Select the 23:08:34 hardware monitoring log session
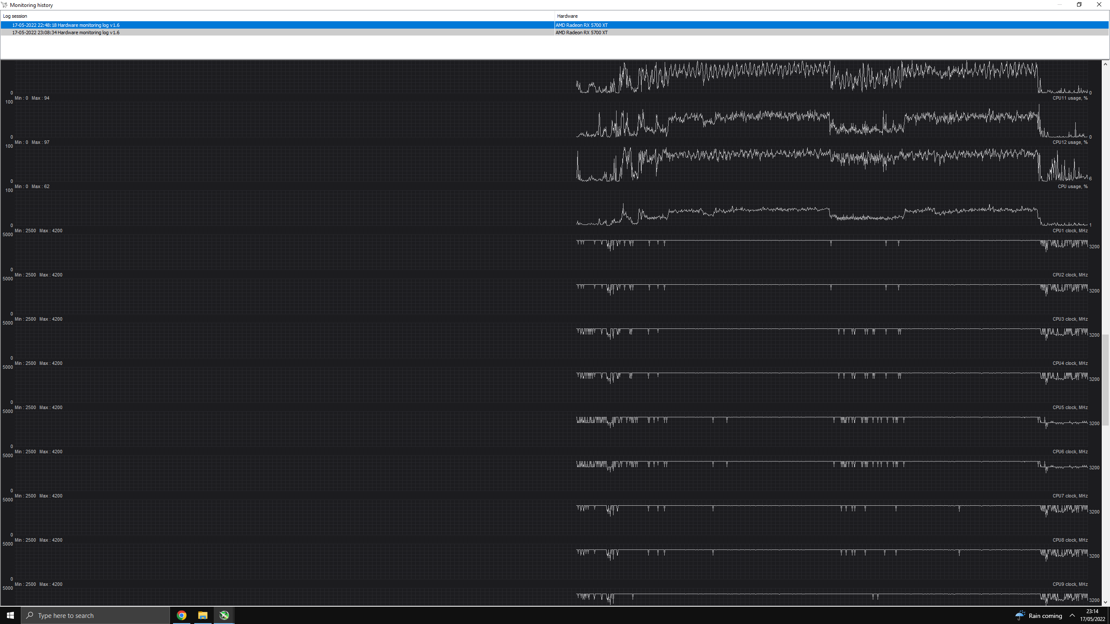Screen dimensions: 1110x624 66,32
